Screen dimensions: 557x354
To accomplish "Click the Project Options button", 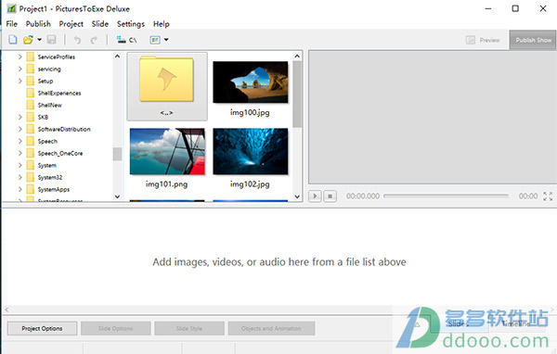I will pos(42,328).
